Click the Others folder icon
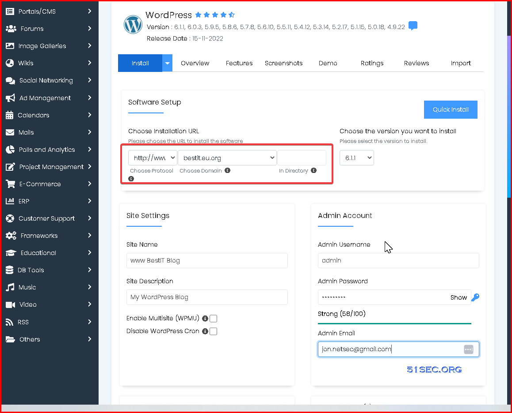Screen dimensions: 512x413 (x=11, y=339)
